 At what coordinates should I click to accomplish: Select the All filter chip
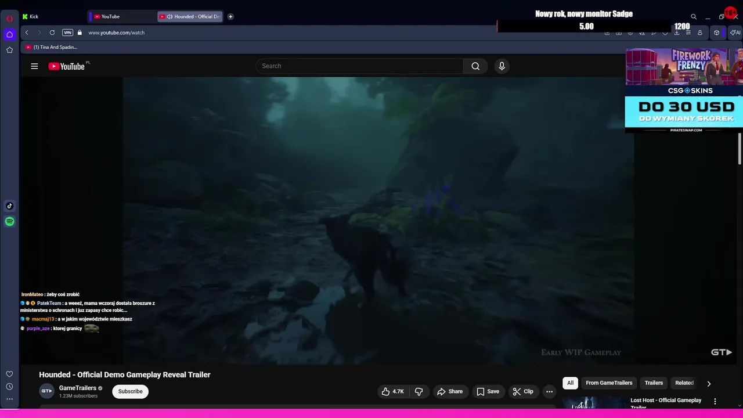point(570,383)
